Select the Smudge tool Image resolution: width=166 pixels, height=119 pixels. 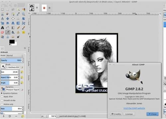pos(13,37)
